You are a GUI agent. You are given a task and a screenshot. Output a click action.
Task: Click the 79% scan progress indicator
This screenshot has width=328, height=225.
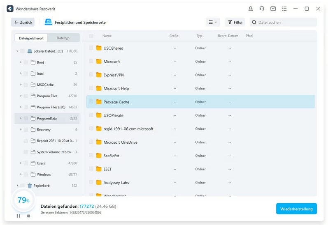pos(23,200)
